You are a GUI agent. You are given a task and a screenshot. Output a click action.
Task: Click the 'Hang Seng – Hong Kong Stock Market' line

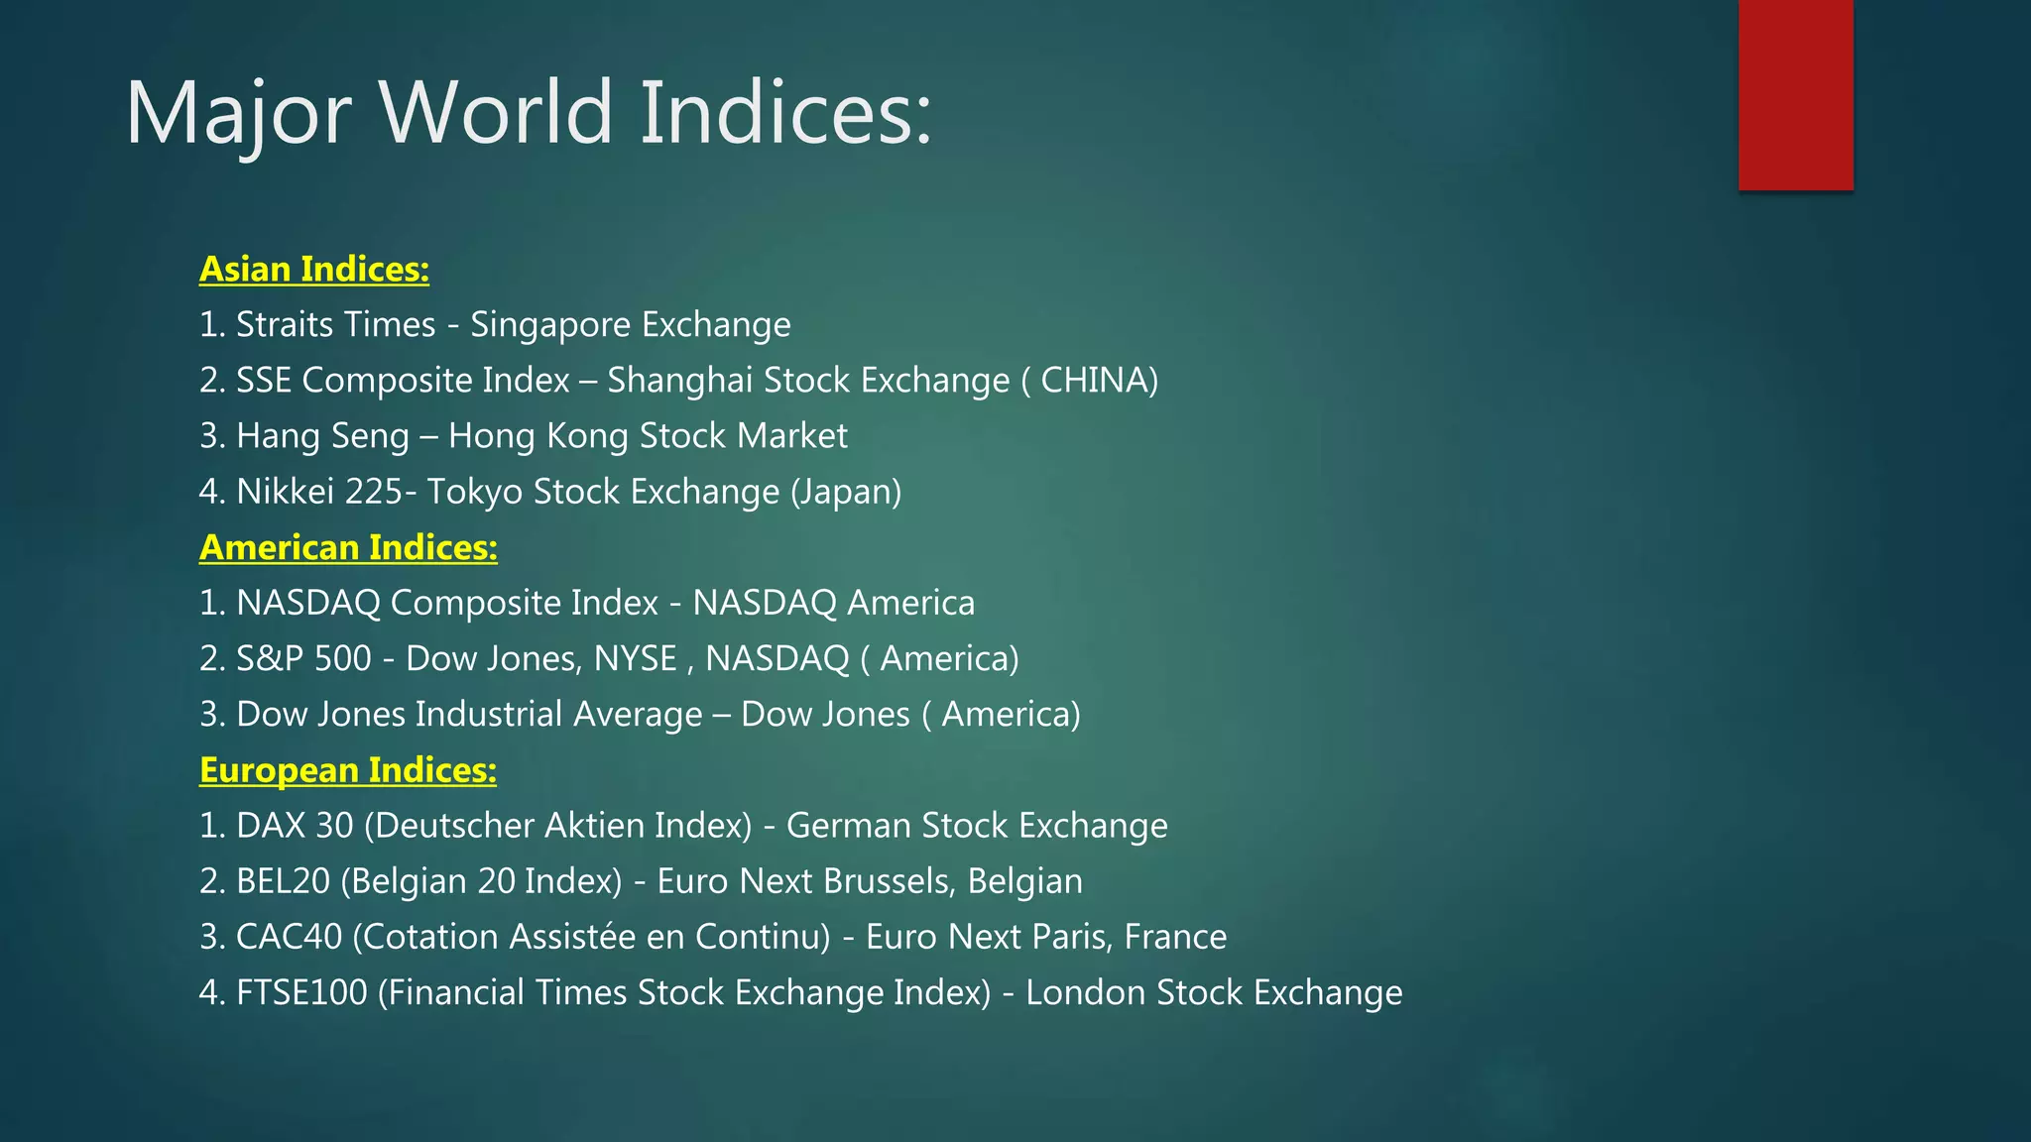tap(524, 436)
